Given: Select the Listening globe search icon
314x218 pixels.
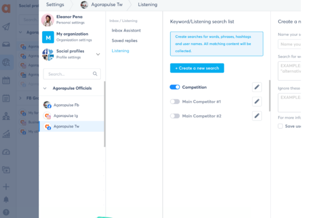Looking at the screenshot, I should [6, 62].
